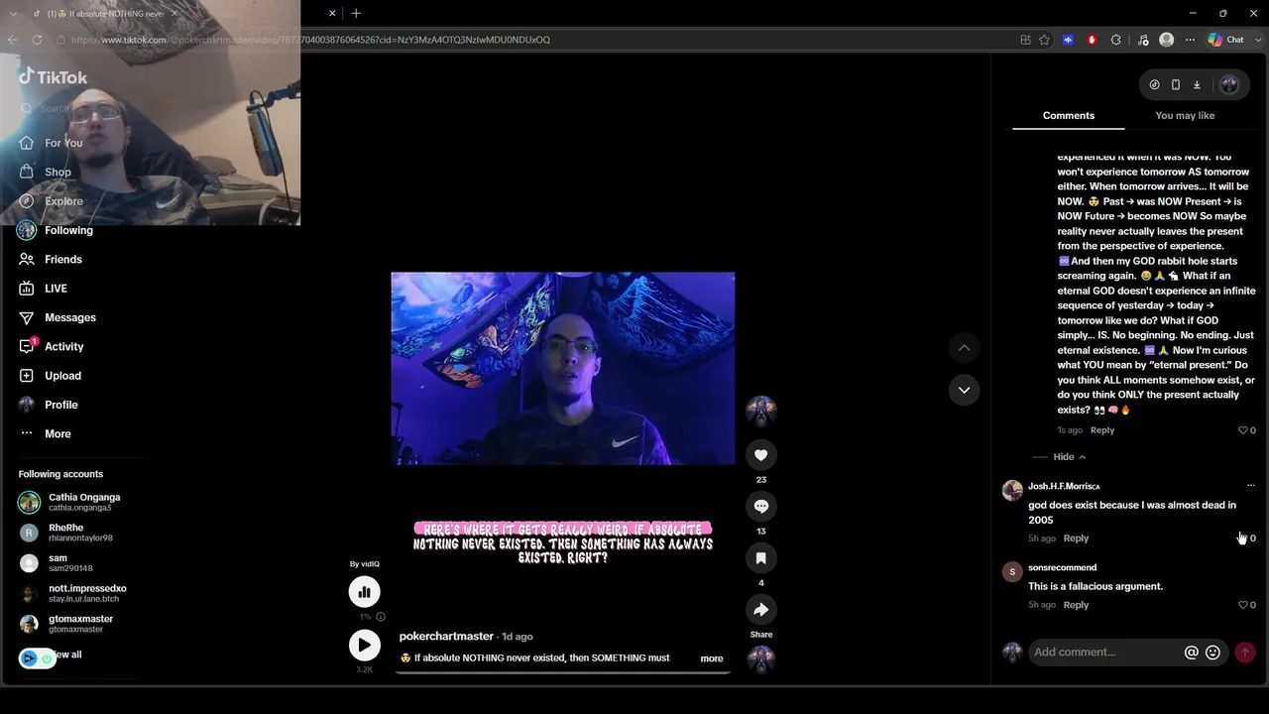Like the Josh.H.F.Morris comment
The width and height of the screenshot is (1269, 714).
pos(1243,538)
